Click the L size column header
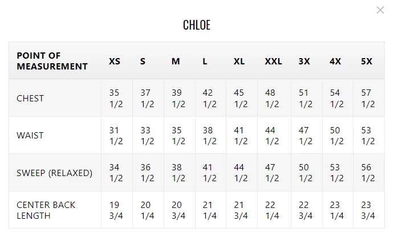 click(x=205, y=61)
